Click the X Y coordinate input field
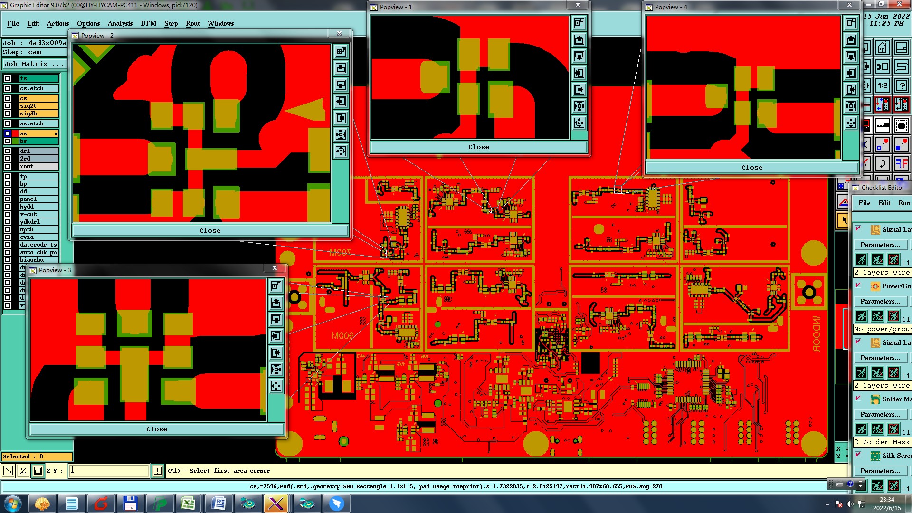Viewport: 912px width, 513px height. [109, 471]
